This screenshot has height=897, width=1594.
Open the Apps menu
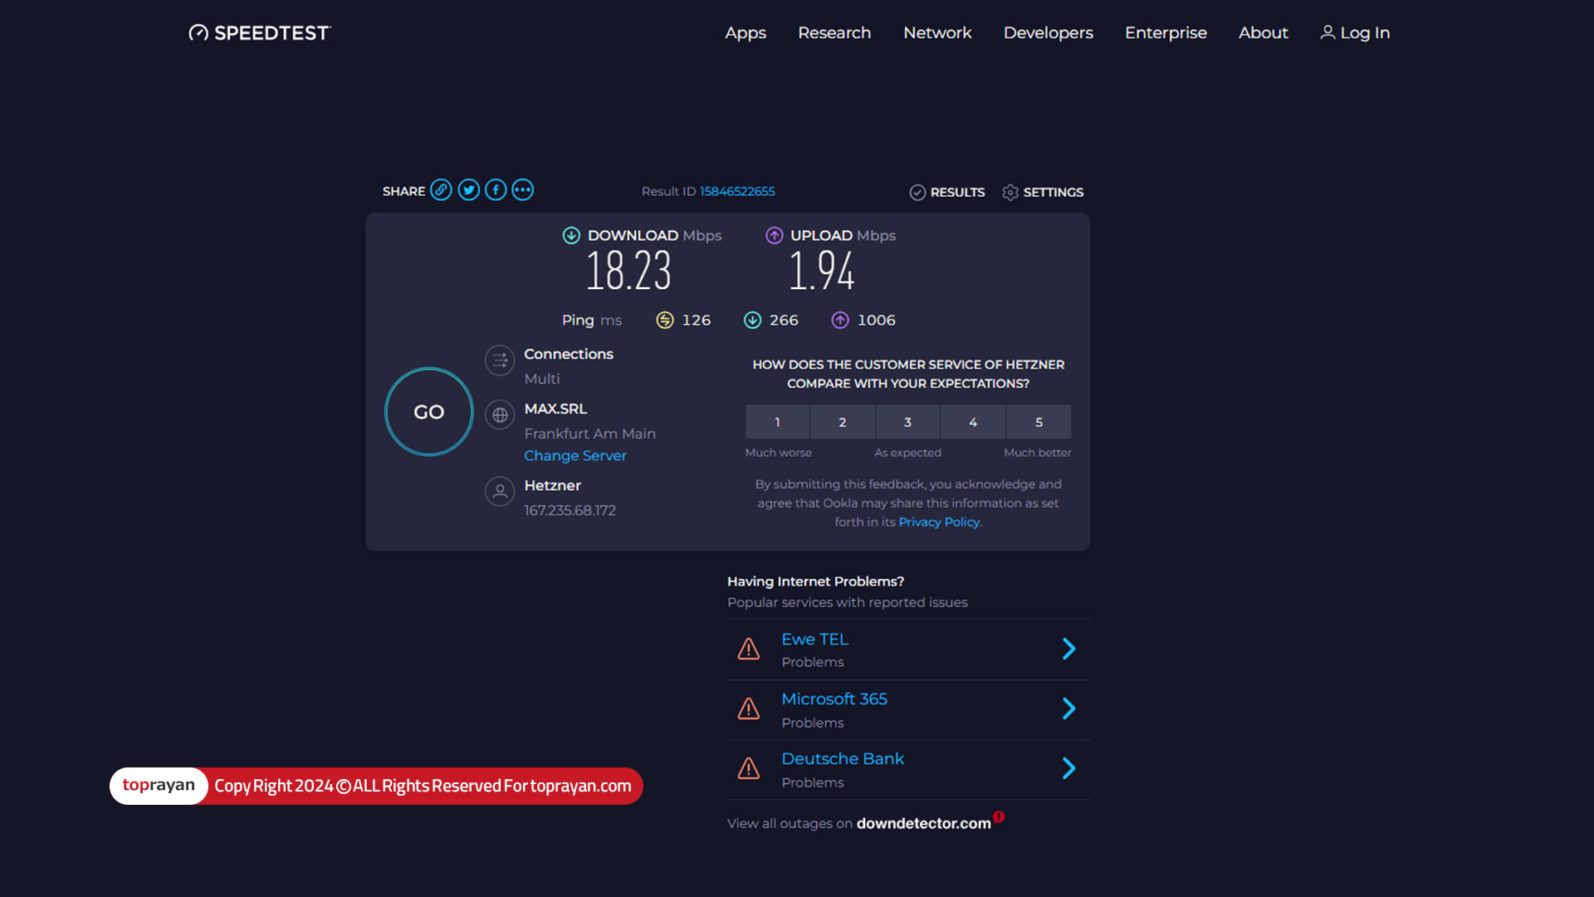(x=746, y=33)
